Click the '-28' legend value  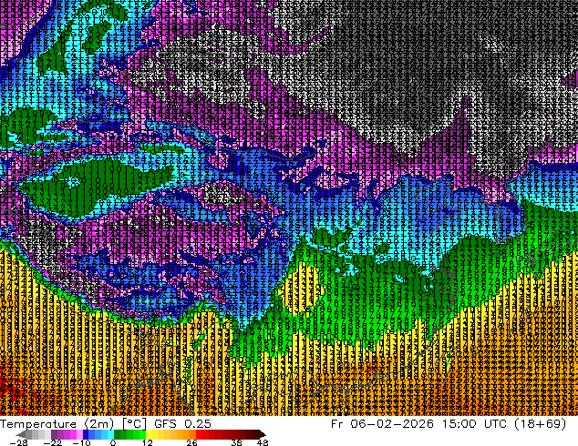pos(19,442)
